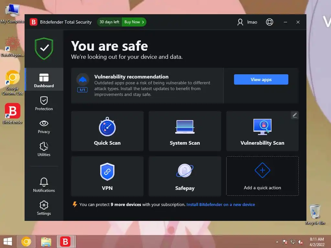Click the Buy Now button

[134, 22]
